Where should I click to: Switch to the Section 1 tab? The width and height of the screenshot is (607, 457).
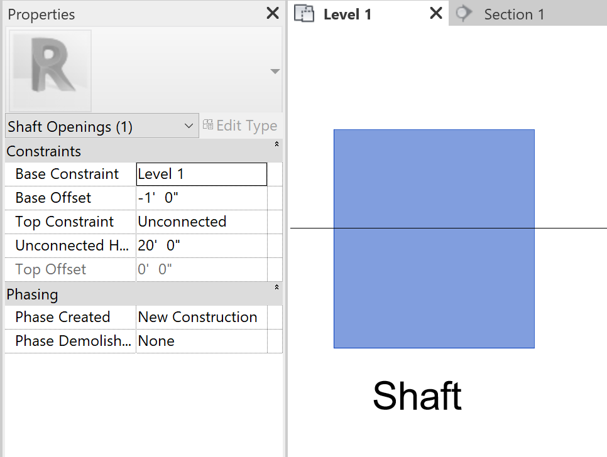515,13
